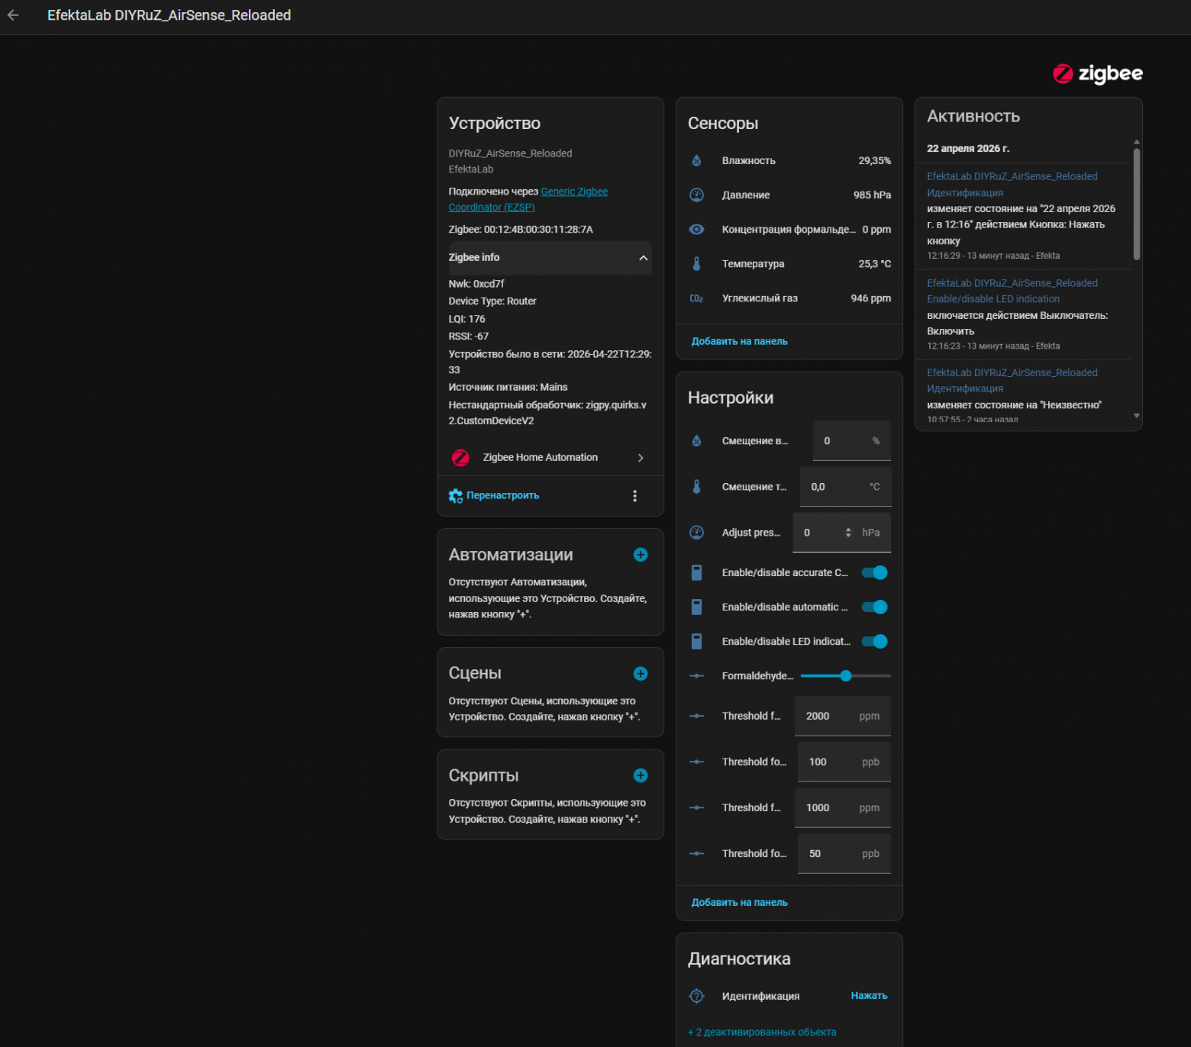This screenshot has width=1191, height=1047.
Task: Show the 2 deactivated entities
Action: [x=762, y=1033]
